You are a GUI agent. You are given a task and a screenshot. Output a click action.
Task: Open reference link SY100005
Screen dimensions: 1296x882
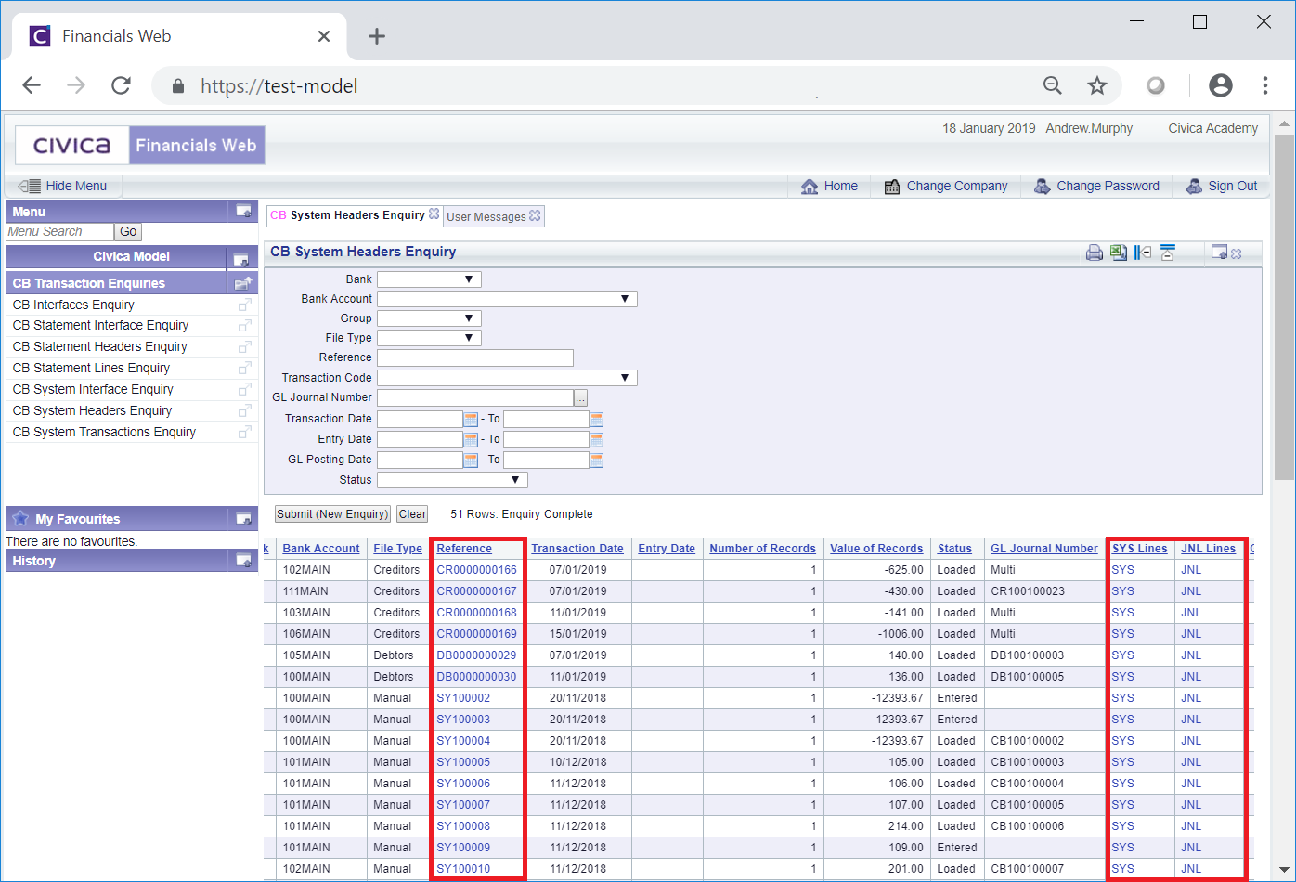[463, 762]
